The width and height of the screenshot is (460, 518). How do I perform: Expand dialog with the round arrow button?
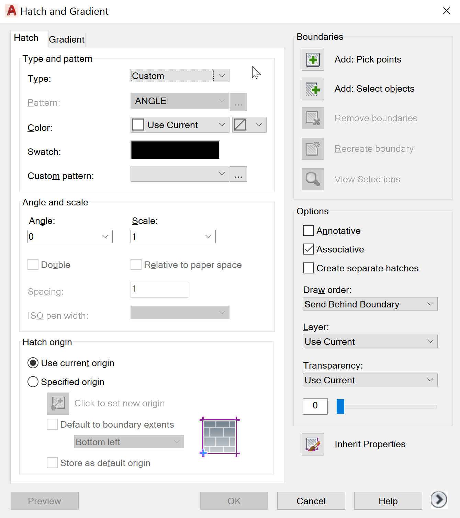point(439,499)
